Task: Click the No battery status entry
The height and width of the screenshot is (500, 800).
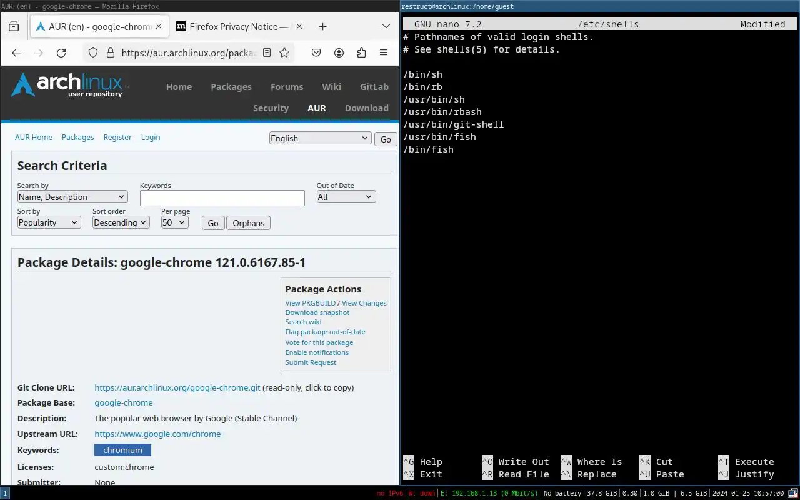Action: (562, 493)
